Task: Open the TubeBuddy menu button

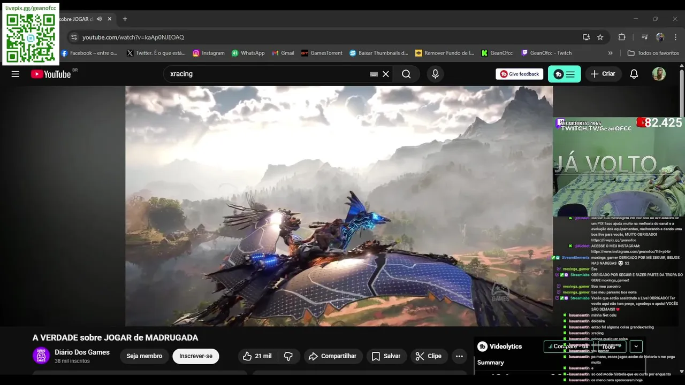Action: (x=565, y=74)
